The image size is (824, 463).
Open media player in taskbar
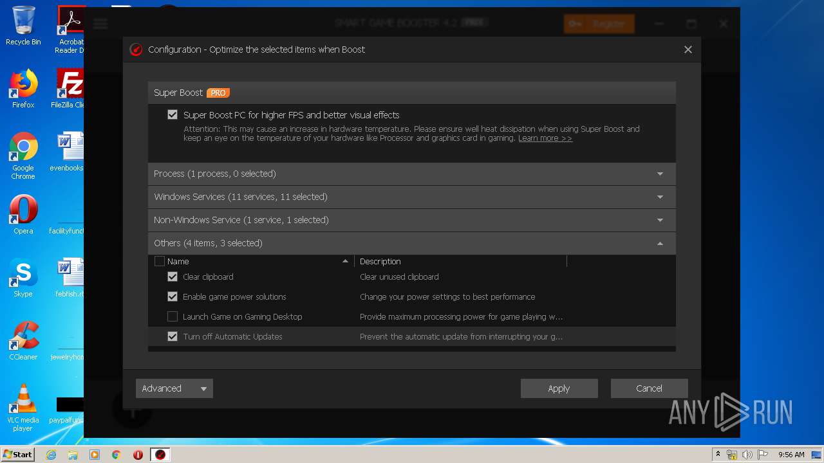click(95, 455)
